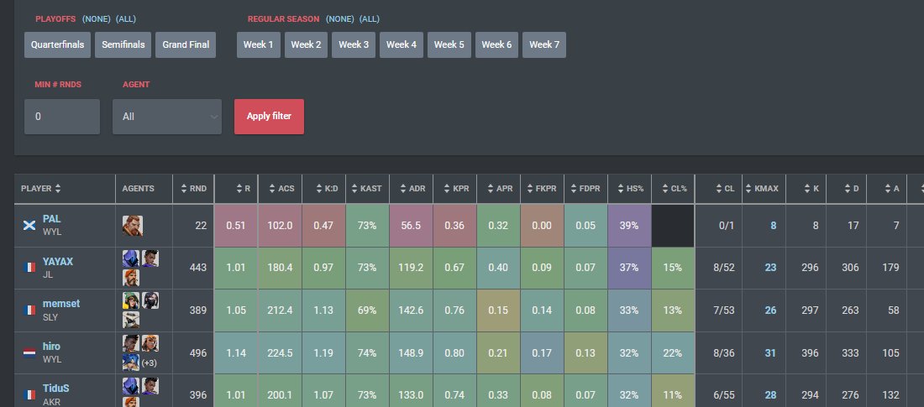
Task: Select hiro's round count 496
Action: [x=198, y=352]
